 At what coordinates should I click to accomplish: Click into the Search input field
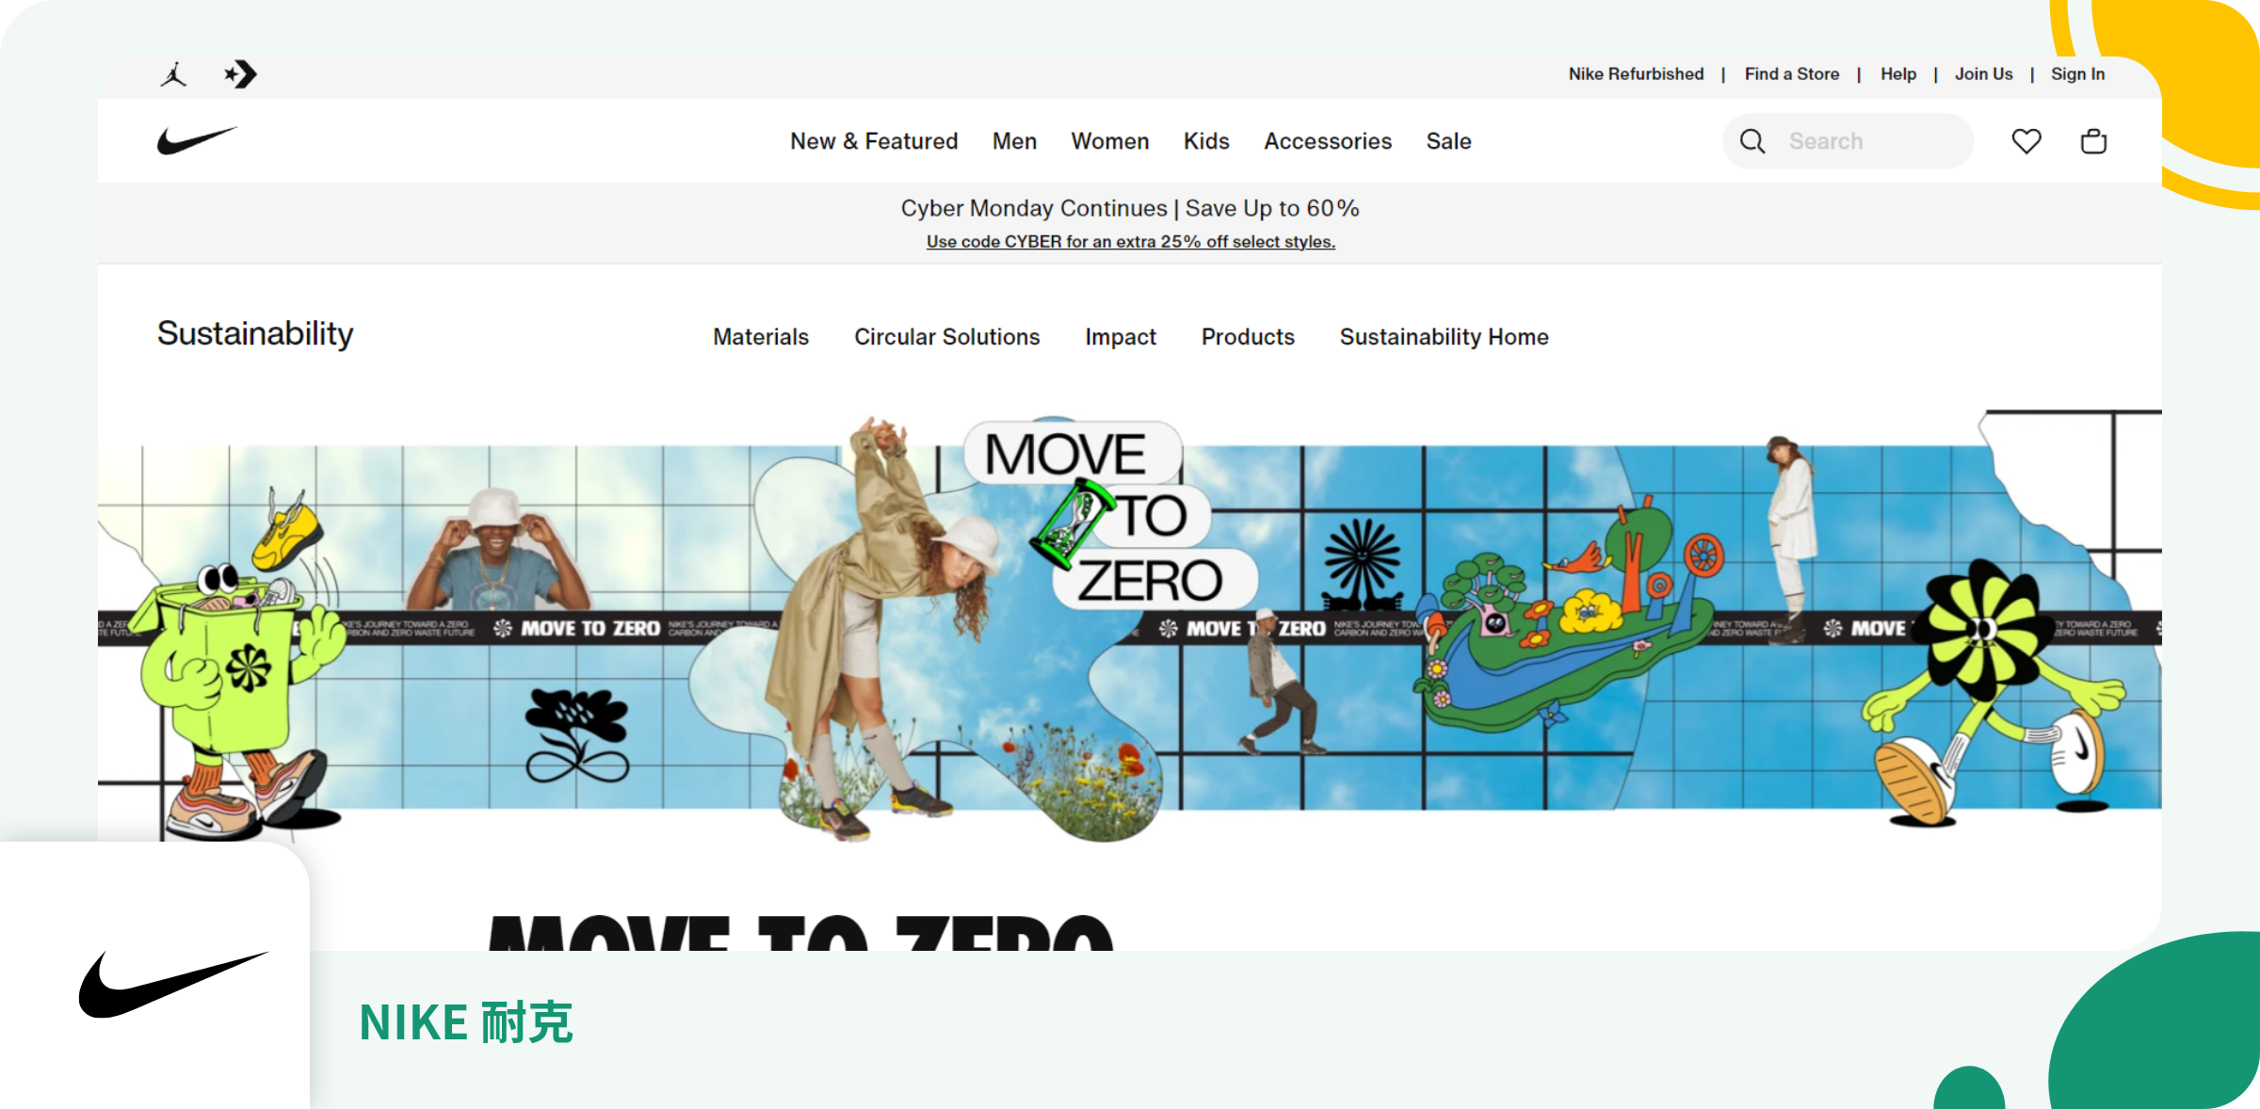(1869, 141)
